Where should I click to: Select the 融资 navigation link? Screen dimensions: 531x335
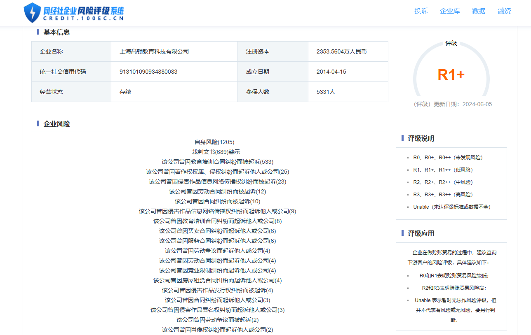tap(504, 12)
